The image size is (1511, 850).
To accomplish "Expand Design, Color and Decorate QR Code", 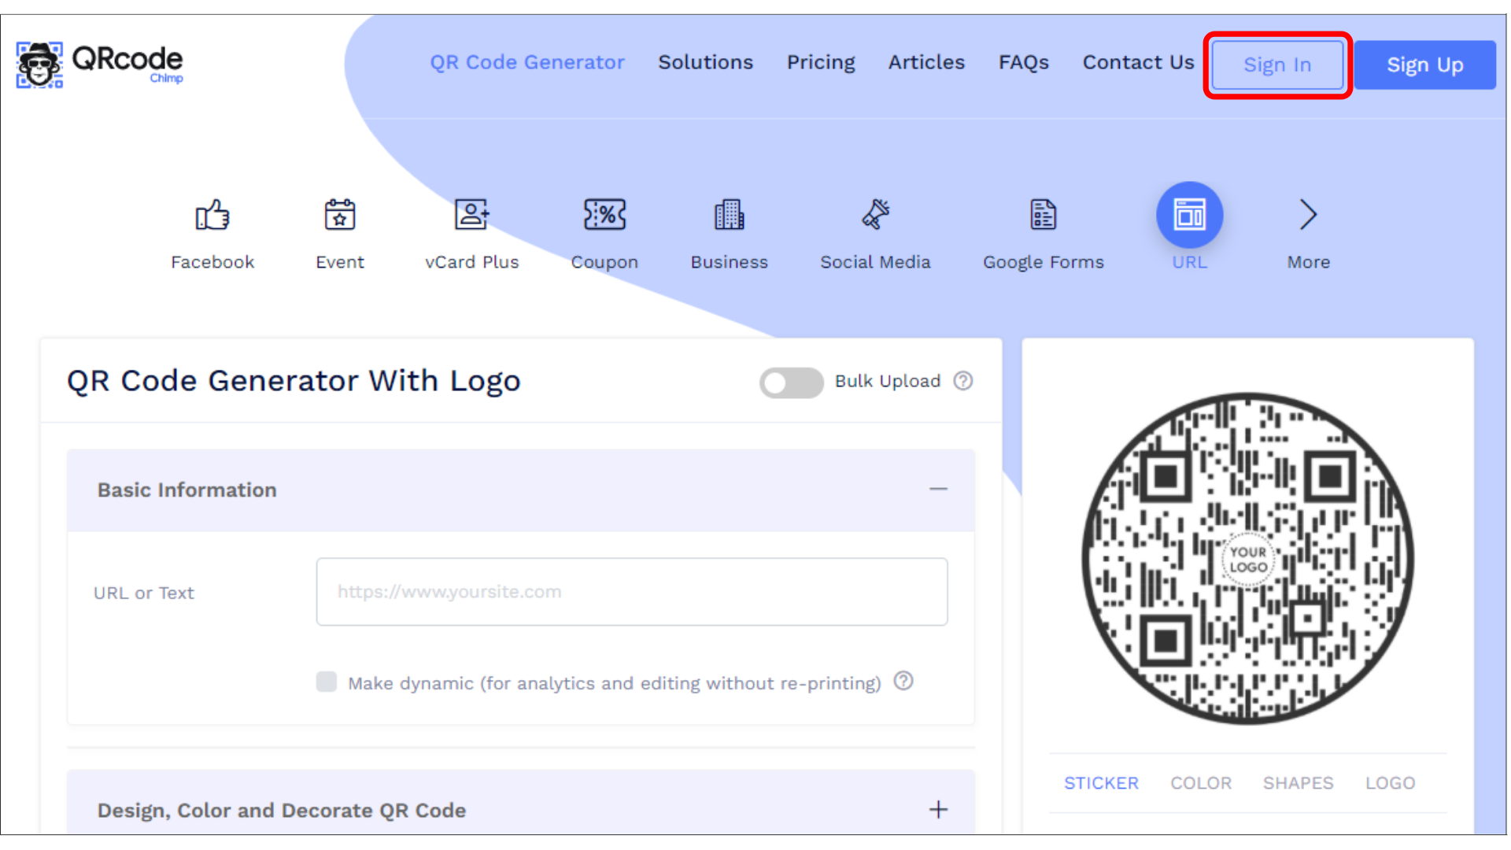I will [x=938, y=810].
